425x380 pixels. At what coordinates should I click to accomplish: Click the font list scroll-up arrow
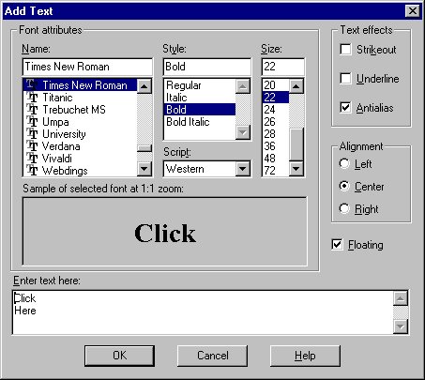(144, 86)
